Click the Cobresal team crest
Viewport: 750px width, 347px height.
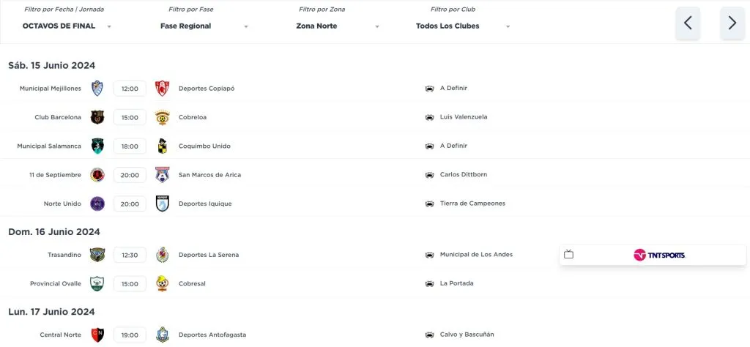click(163, 283)
